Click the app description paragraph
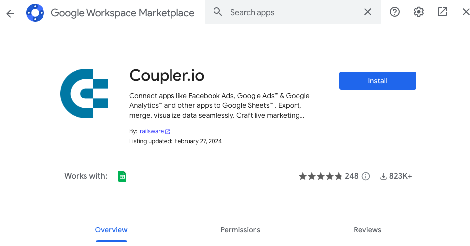This screenshot has width=470, height=246. (x=219, y=105)
